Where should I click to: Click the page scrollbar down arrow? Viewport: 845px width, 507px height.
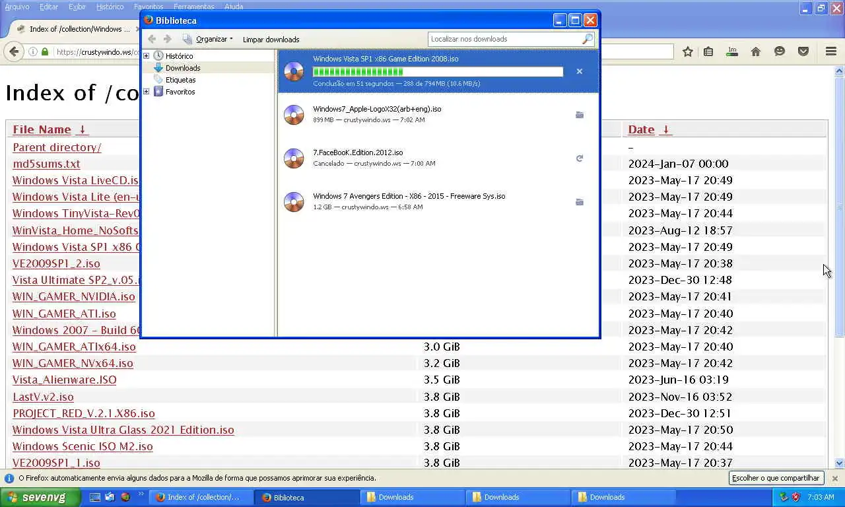(x=840, y=463)
